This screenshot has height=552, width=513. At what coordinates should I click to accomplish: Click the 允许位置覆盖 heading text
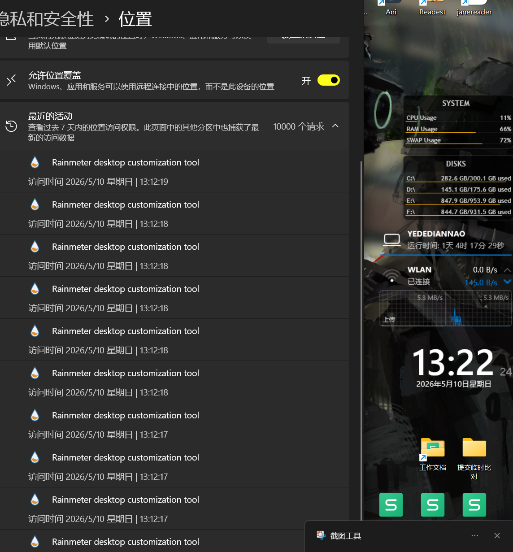(55, 75)
